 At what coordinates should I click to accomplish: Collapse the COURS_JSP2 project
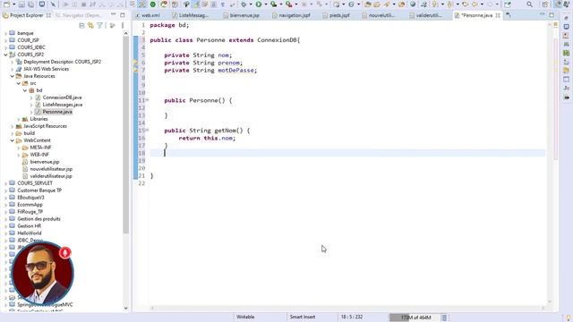point(5,55)
